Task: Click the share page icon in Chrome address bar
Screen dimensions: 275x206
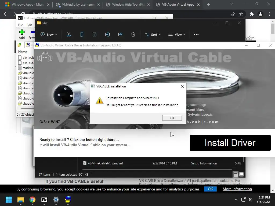Action: [233, 14]
